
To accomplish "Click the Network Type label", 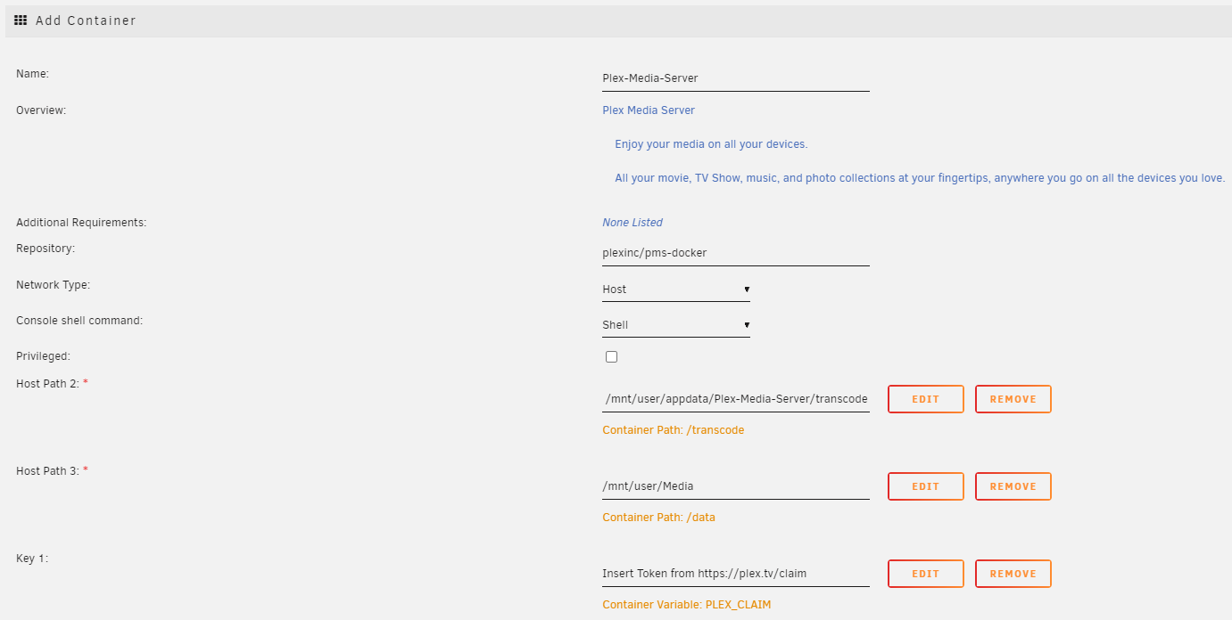I will click(54, 285).
